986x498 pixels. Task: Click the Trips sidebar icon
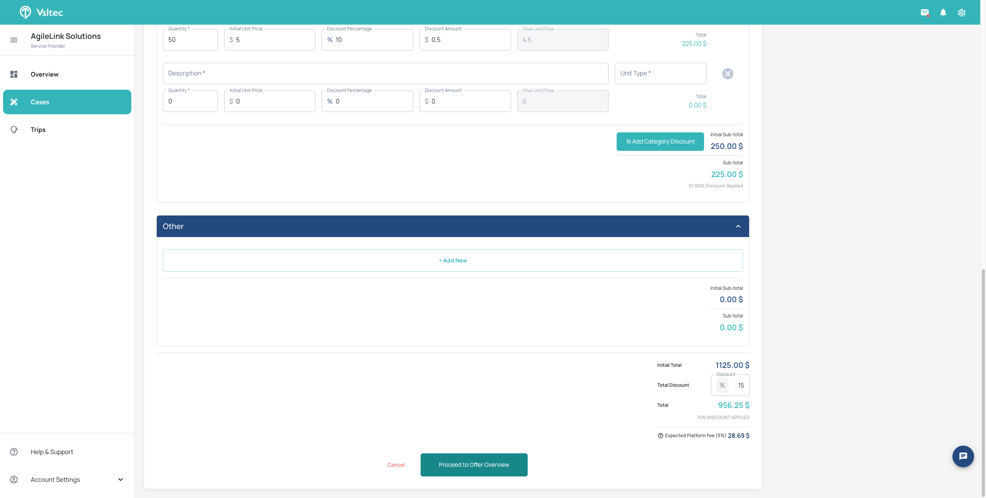[14, 130]
